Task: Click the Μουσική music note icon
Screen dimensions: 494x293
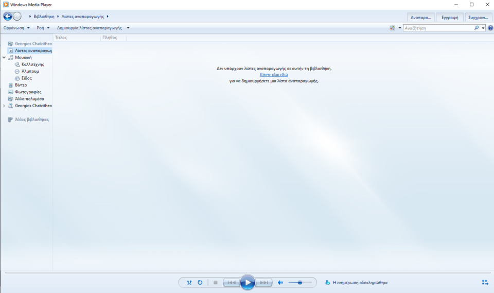Action: point(11,57)
